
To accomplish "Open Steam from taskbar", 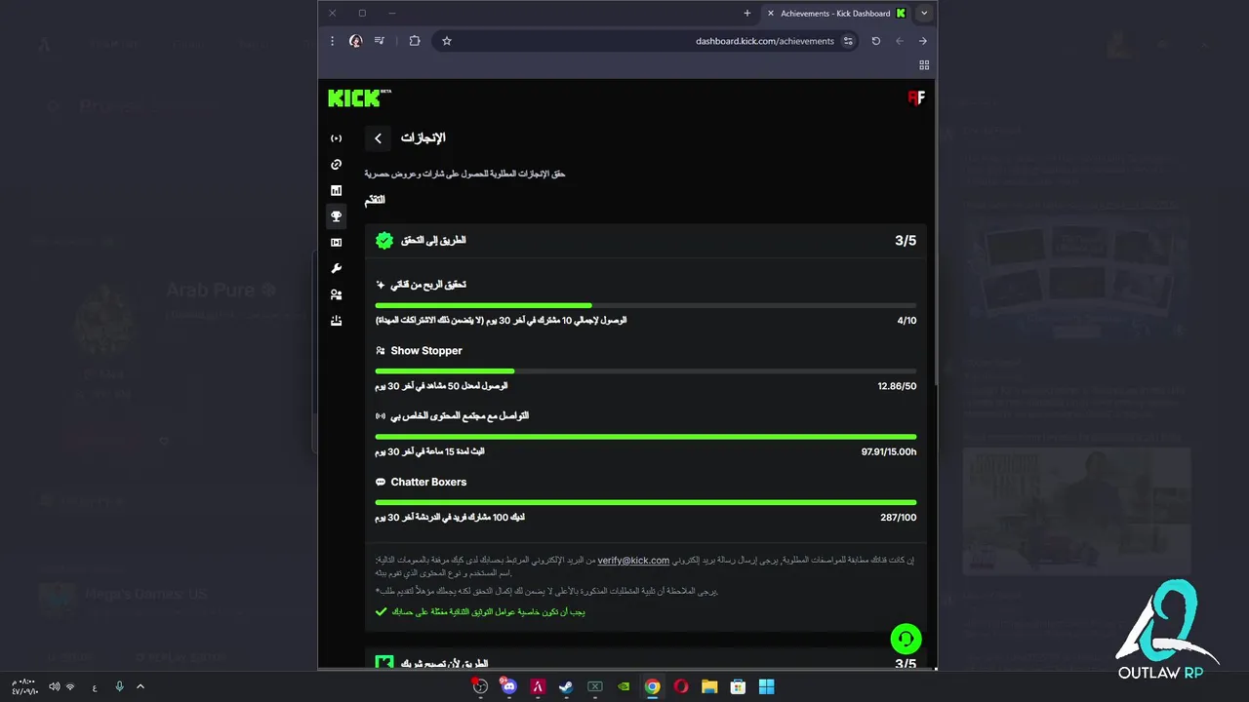I will (x=566, y=686).
